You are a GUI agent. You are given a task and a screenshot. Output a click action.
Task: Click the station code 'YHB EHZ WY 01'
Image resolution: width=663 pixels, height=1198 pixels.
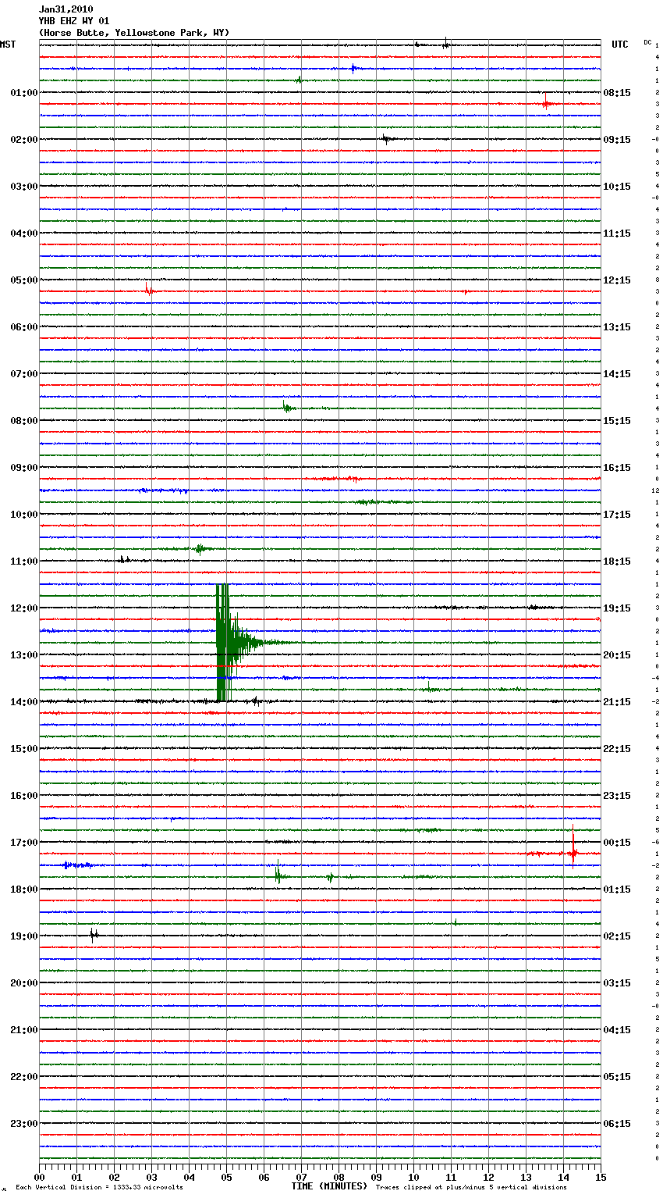coord(74,21)
